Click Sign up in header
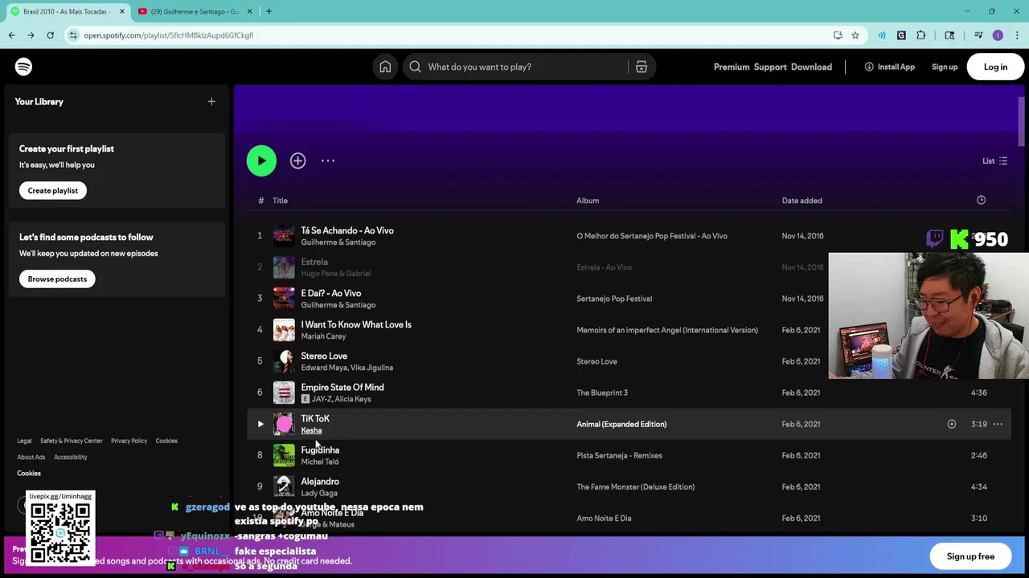Screen dimensions: 1029x578 click(945, 67)
